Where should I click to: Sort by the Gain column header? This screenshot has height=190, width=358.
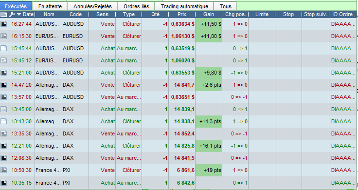click(x=209, y=15)
